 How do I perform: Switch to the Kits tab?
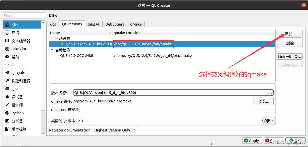pos(53,24)
